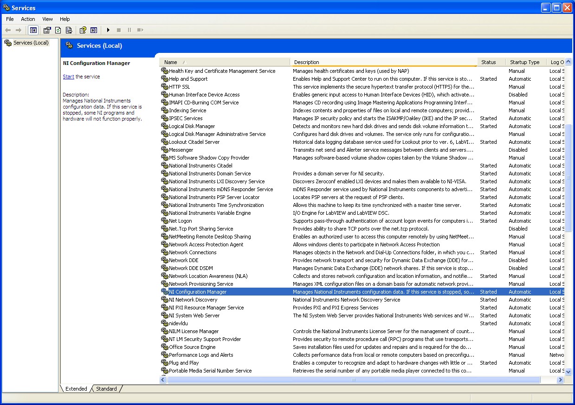Click the horizontal scrollbar left arrow
The image size is (575, 405).
[163, 379]
